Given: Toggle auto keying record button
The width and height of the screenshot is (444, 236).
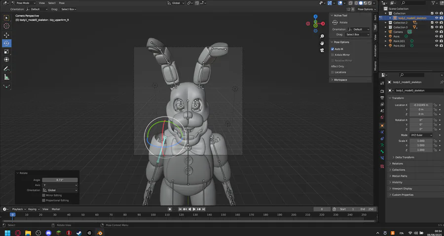Looking at the screenshot, I should tap(170, 209).
